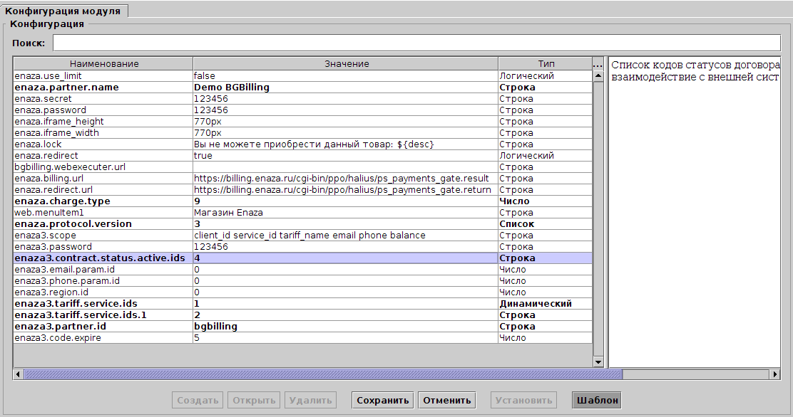Click the vertical scrollbar up arrow
Image resolution: width=793 pixels, height=417 pixels.
click(x=598, y=75)
